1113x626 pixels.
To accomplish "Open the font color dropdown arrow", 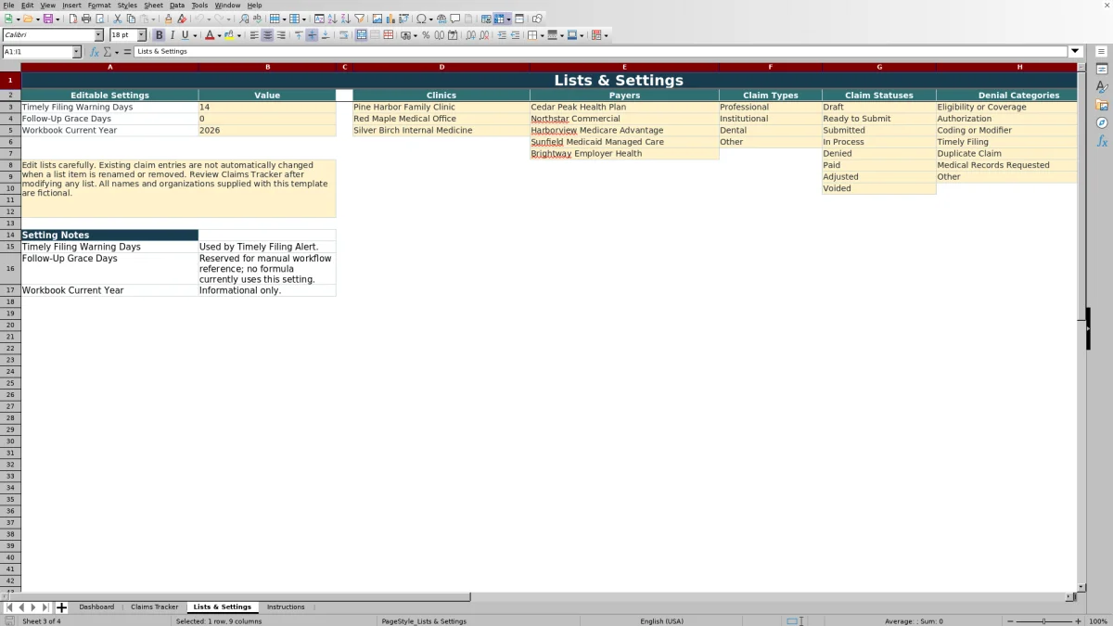I will click(x=219, y=35).
